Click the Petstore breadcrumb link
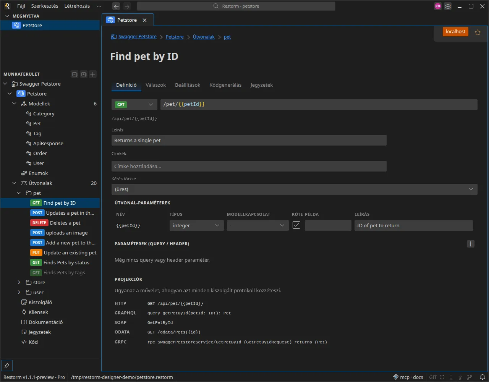 tap(175, 37)
